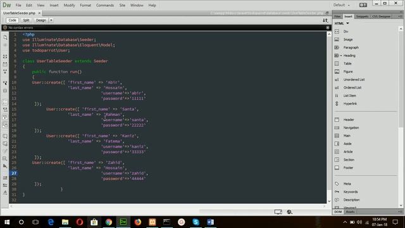The height and width of the screenshot is (228, 405).
Task: Switch to the Files panel tab
Action: (337, 16)
